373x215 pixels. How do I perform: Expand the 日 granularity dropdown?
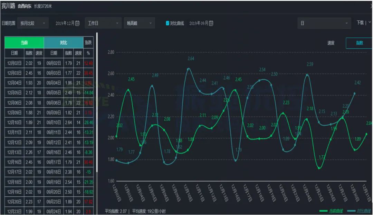[324, 23]
